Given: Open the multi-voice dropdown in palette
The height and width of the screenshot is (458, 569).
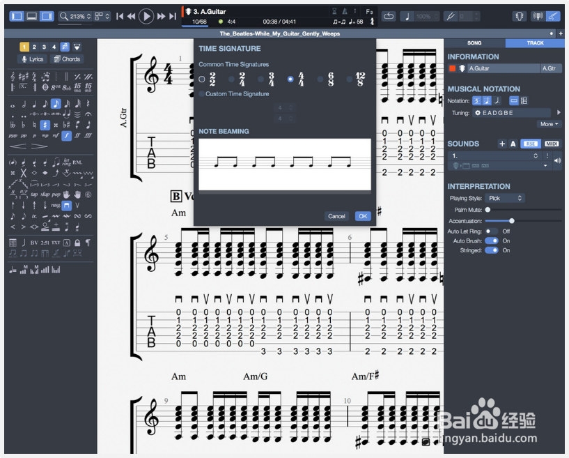Looking at the screenshot, I should (77, 47).
